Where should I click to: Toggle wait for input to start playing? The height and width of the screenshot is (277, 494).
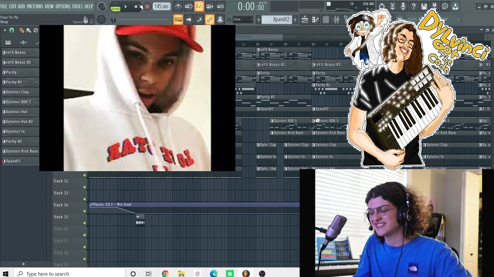[x=188, y=7]
